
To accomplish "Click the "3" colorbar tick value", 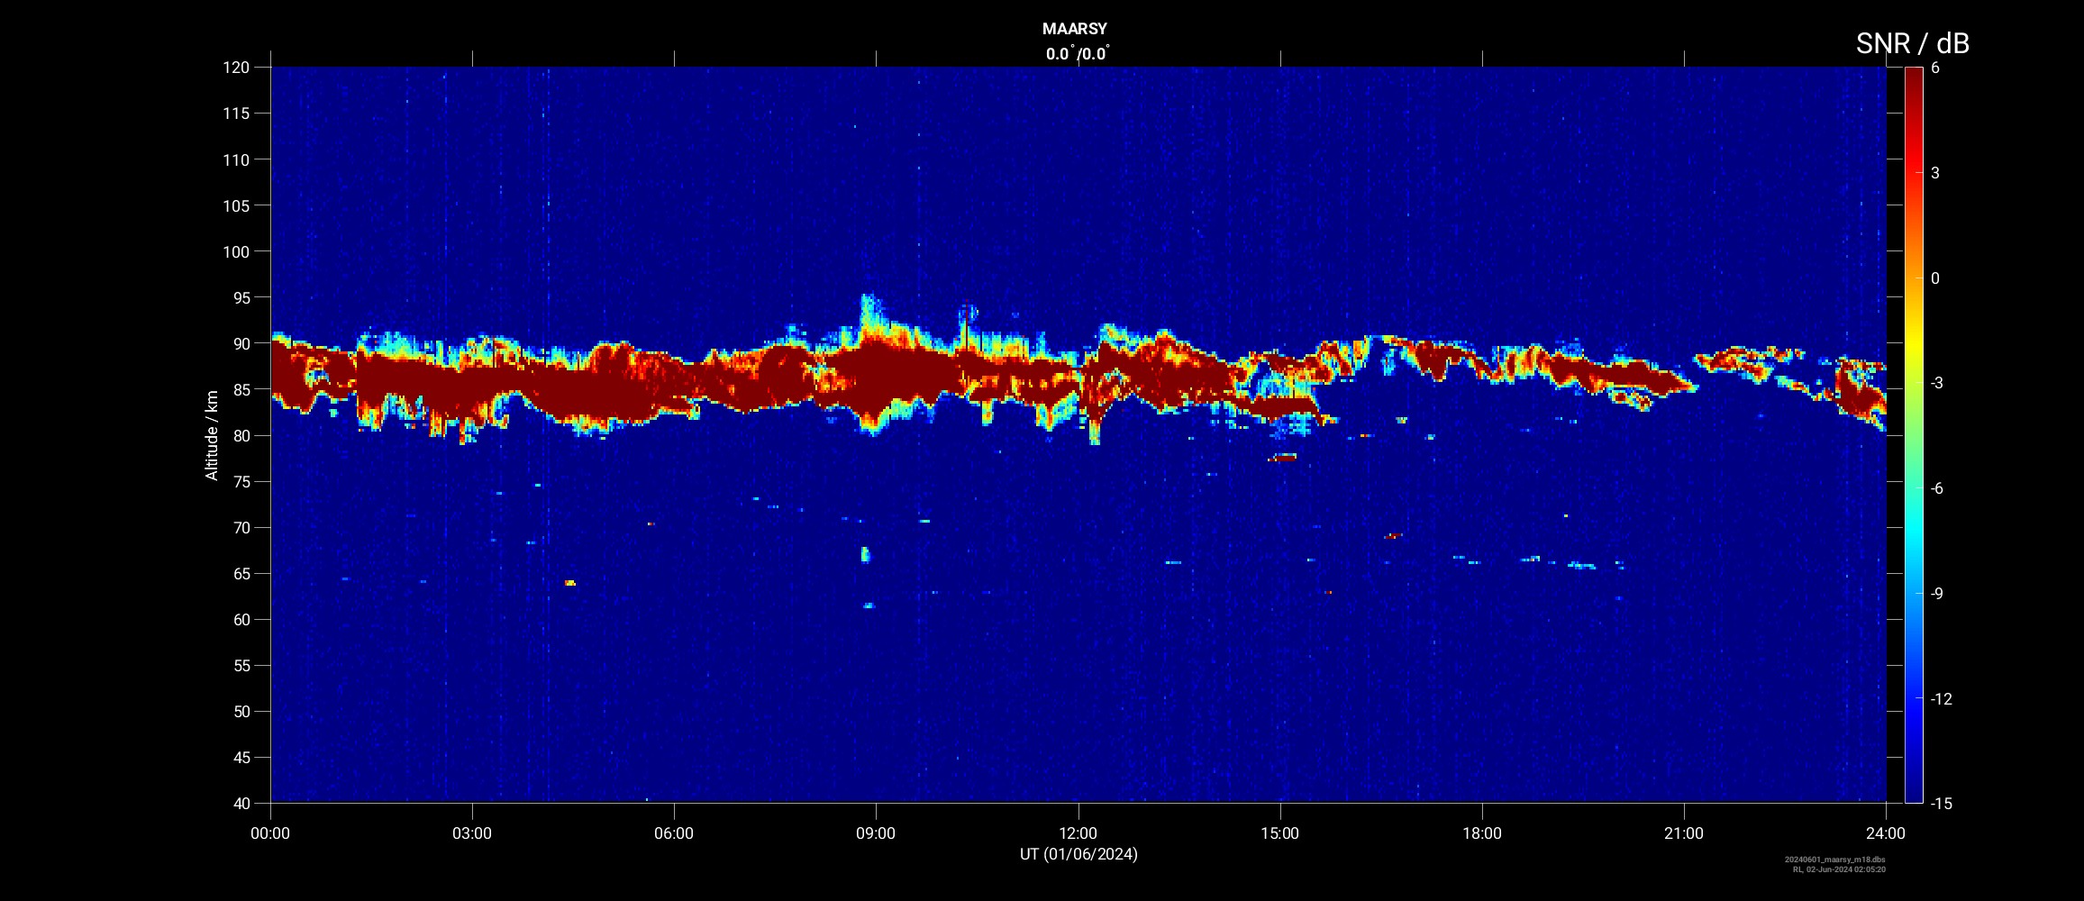I will 1935,173.
